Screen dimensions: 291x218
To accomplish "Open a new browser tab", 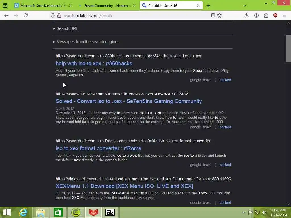I will [208, 6].
